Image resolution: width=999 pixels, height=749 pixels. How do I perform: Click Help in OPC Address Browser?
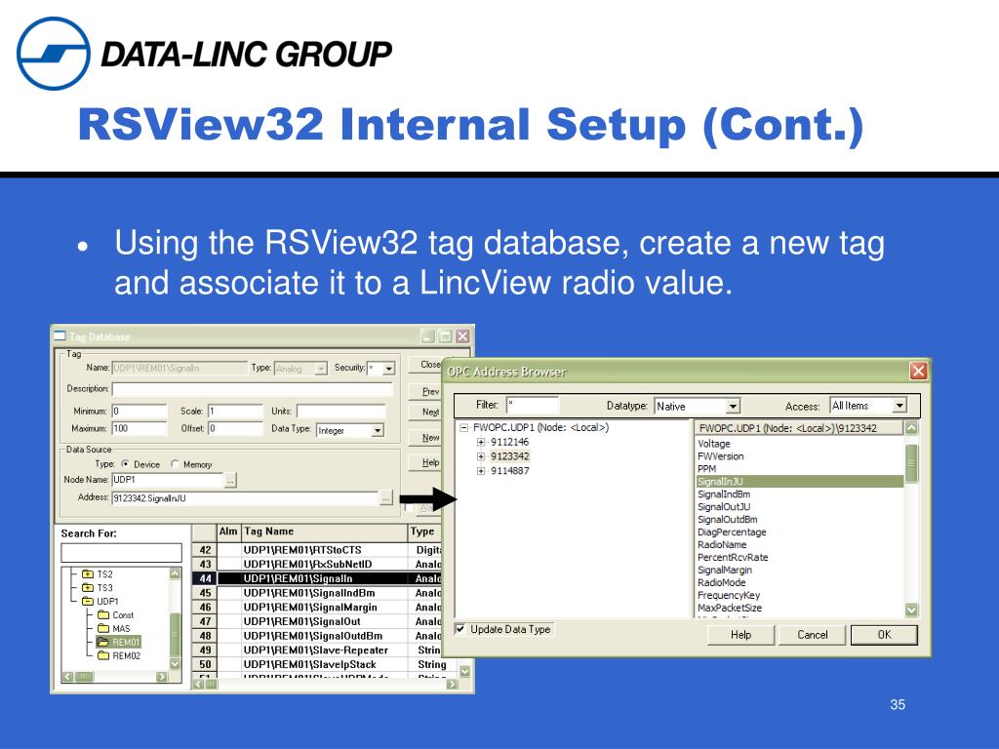coord(741,635)
